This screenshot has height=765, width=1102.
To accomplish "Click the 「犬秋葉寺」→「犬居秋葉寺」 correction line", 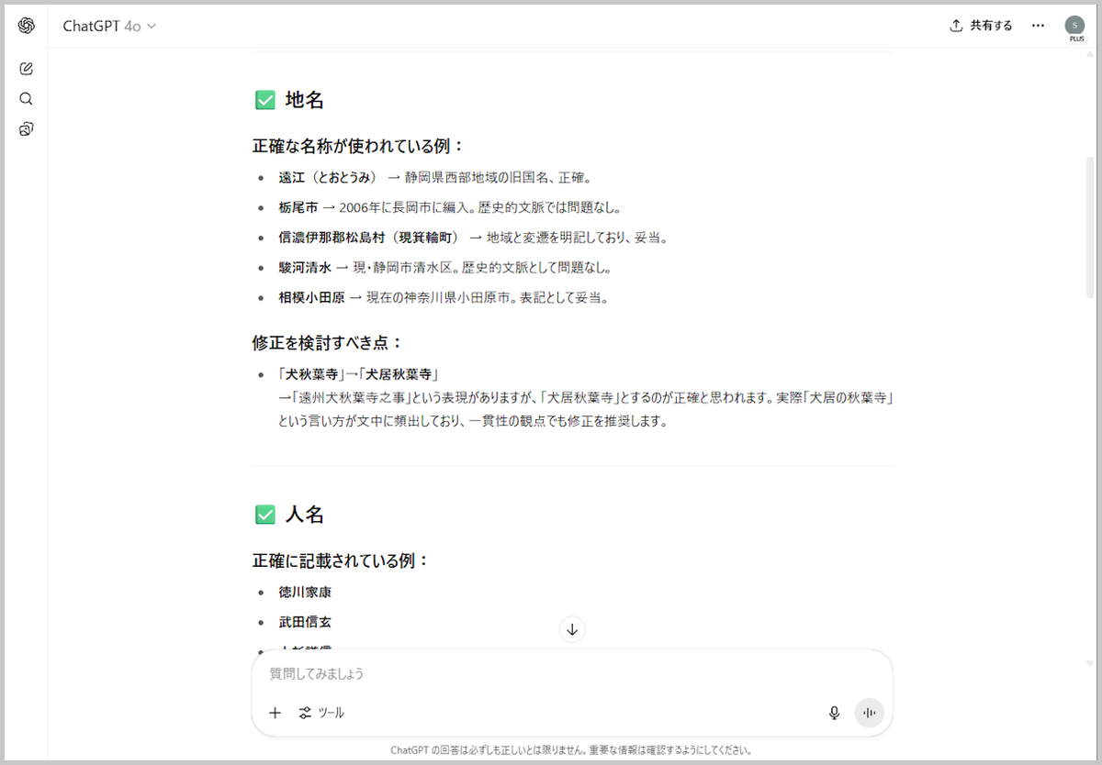I will 359,374.
